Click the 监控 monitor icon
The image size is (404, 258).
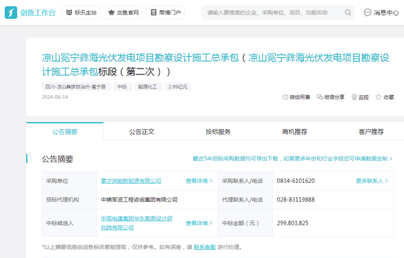354,98
